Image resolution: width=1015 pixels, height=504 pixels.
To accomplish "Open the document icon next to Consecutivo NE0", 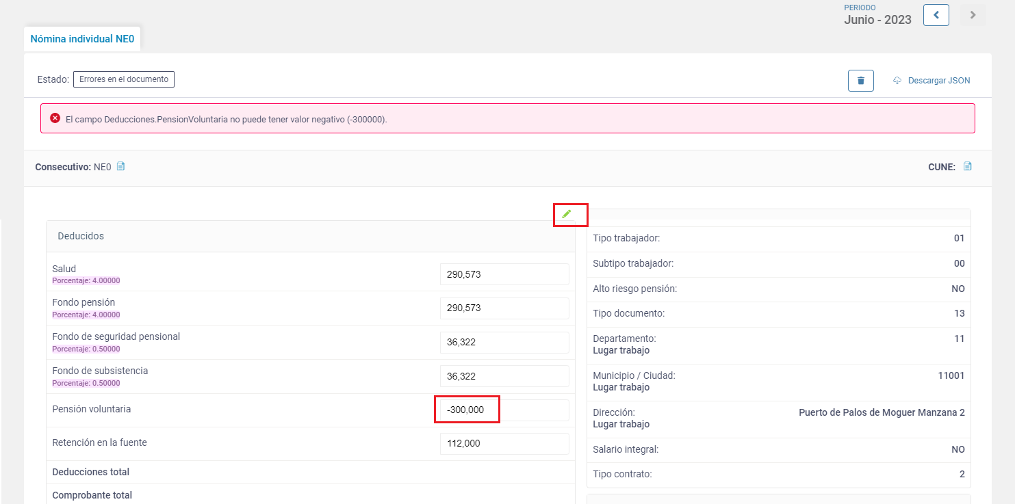I will 120,166.
